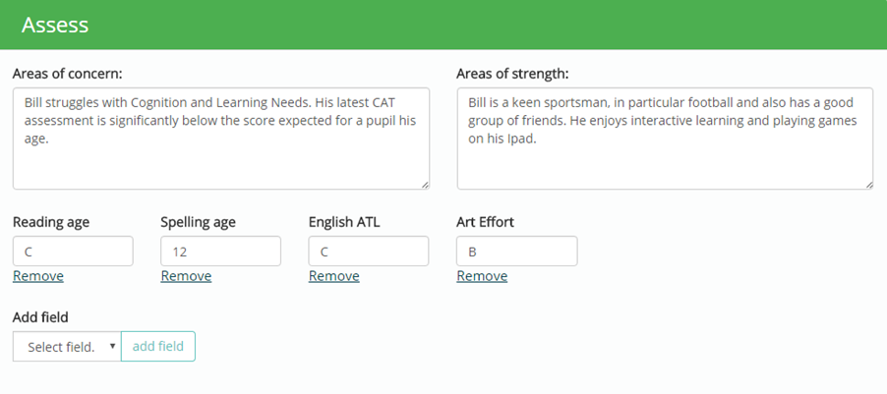
Task: Click the Assess header title
Action: [55, 25]
